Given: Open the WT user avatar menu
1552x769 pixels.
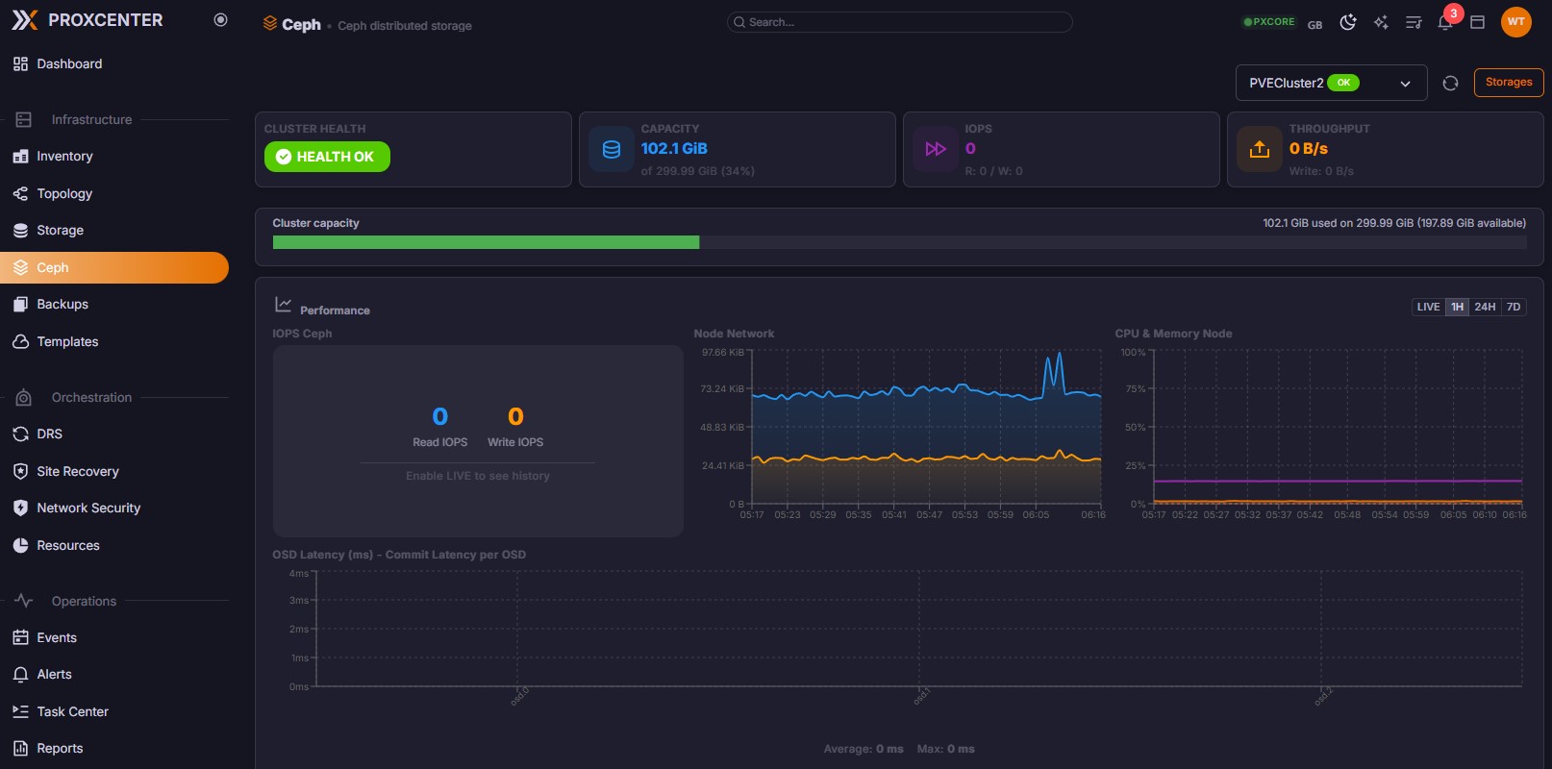Looking at the screenshot, I should click(1515, 22).
